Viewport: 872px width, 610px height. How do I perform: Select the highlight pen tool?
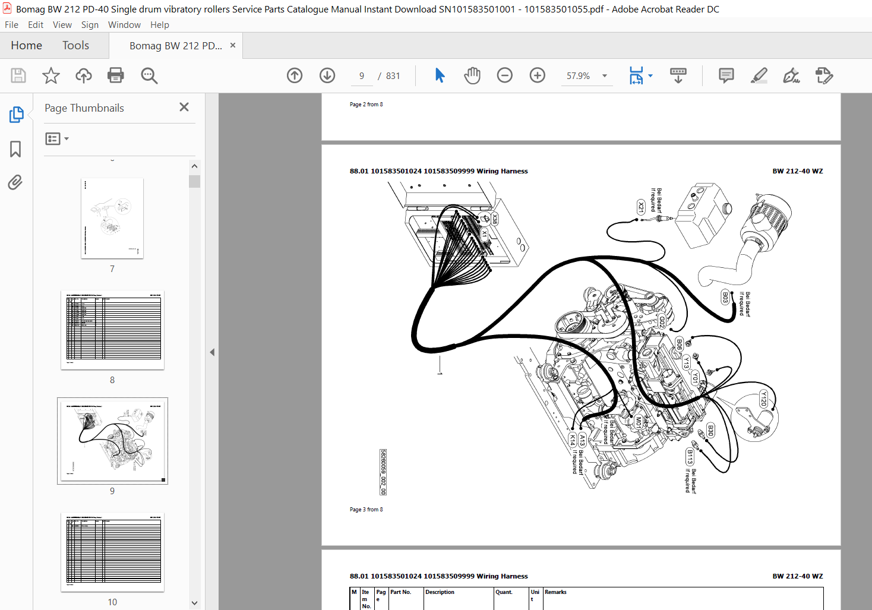[759, 75]
